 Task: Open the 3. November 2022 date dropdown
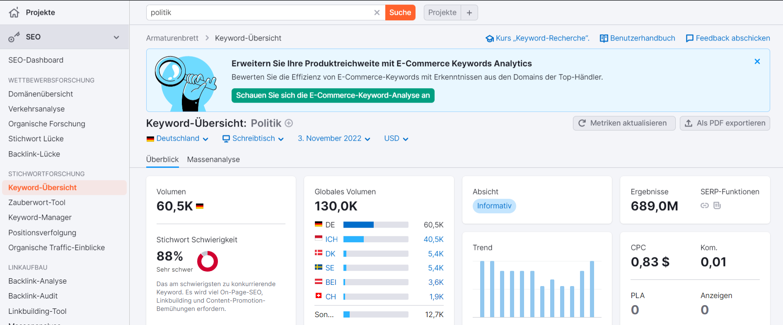(334, 138)
